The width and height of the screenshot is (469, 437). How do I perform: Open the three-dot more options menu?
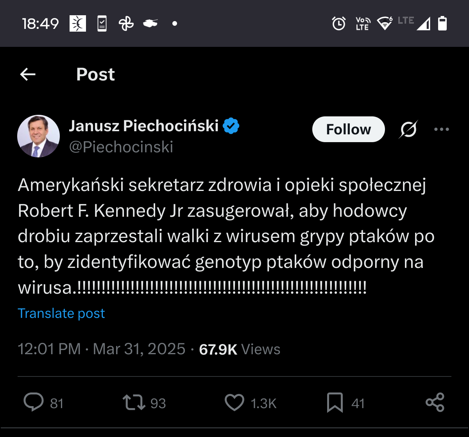tap(442, 129)
